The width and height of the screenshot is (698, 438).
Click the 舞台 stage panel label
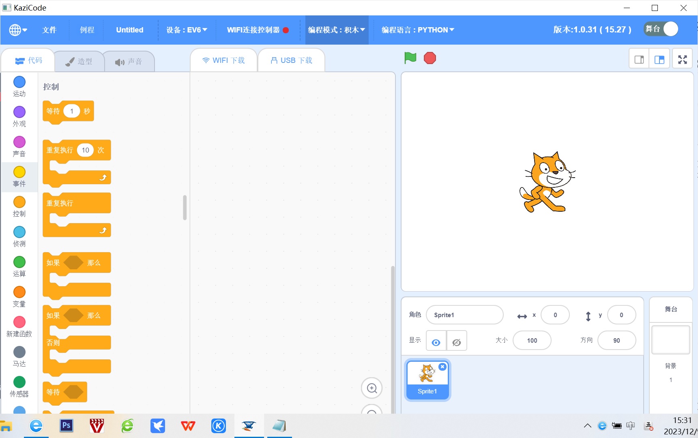click(x=671, y=309)
